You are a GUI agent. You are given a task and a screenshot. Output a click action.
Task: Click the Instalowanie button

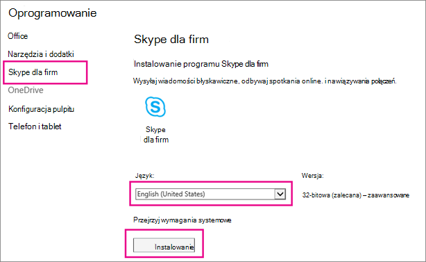[x=164, y=245]
